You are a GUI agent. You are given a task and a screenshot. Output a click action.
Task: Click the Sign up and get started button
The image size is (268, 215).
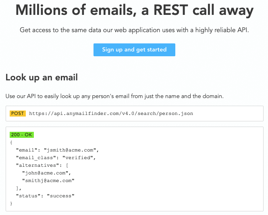(134, 50)
